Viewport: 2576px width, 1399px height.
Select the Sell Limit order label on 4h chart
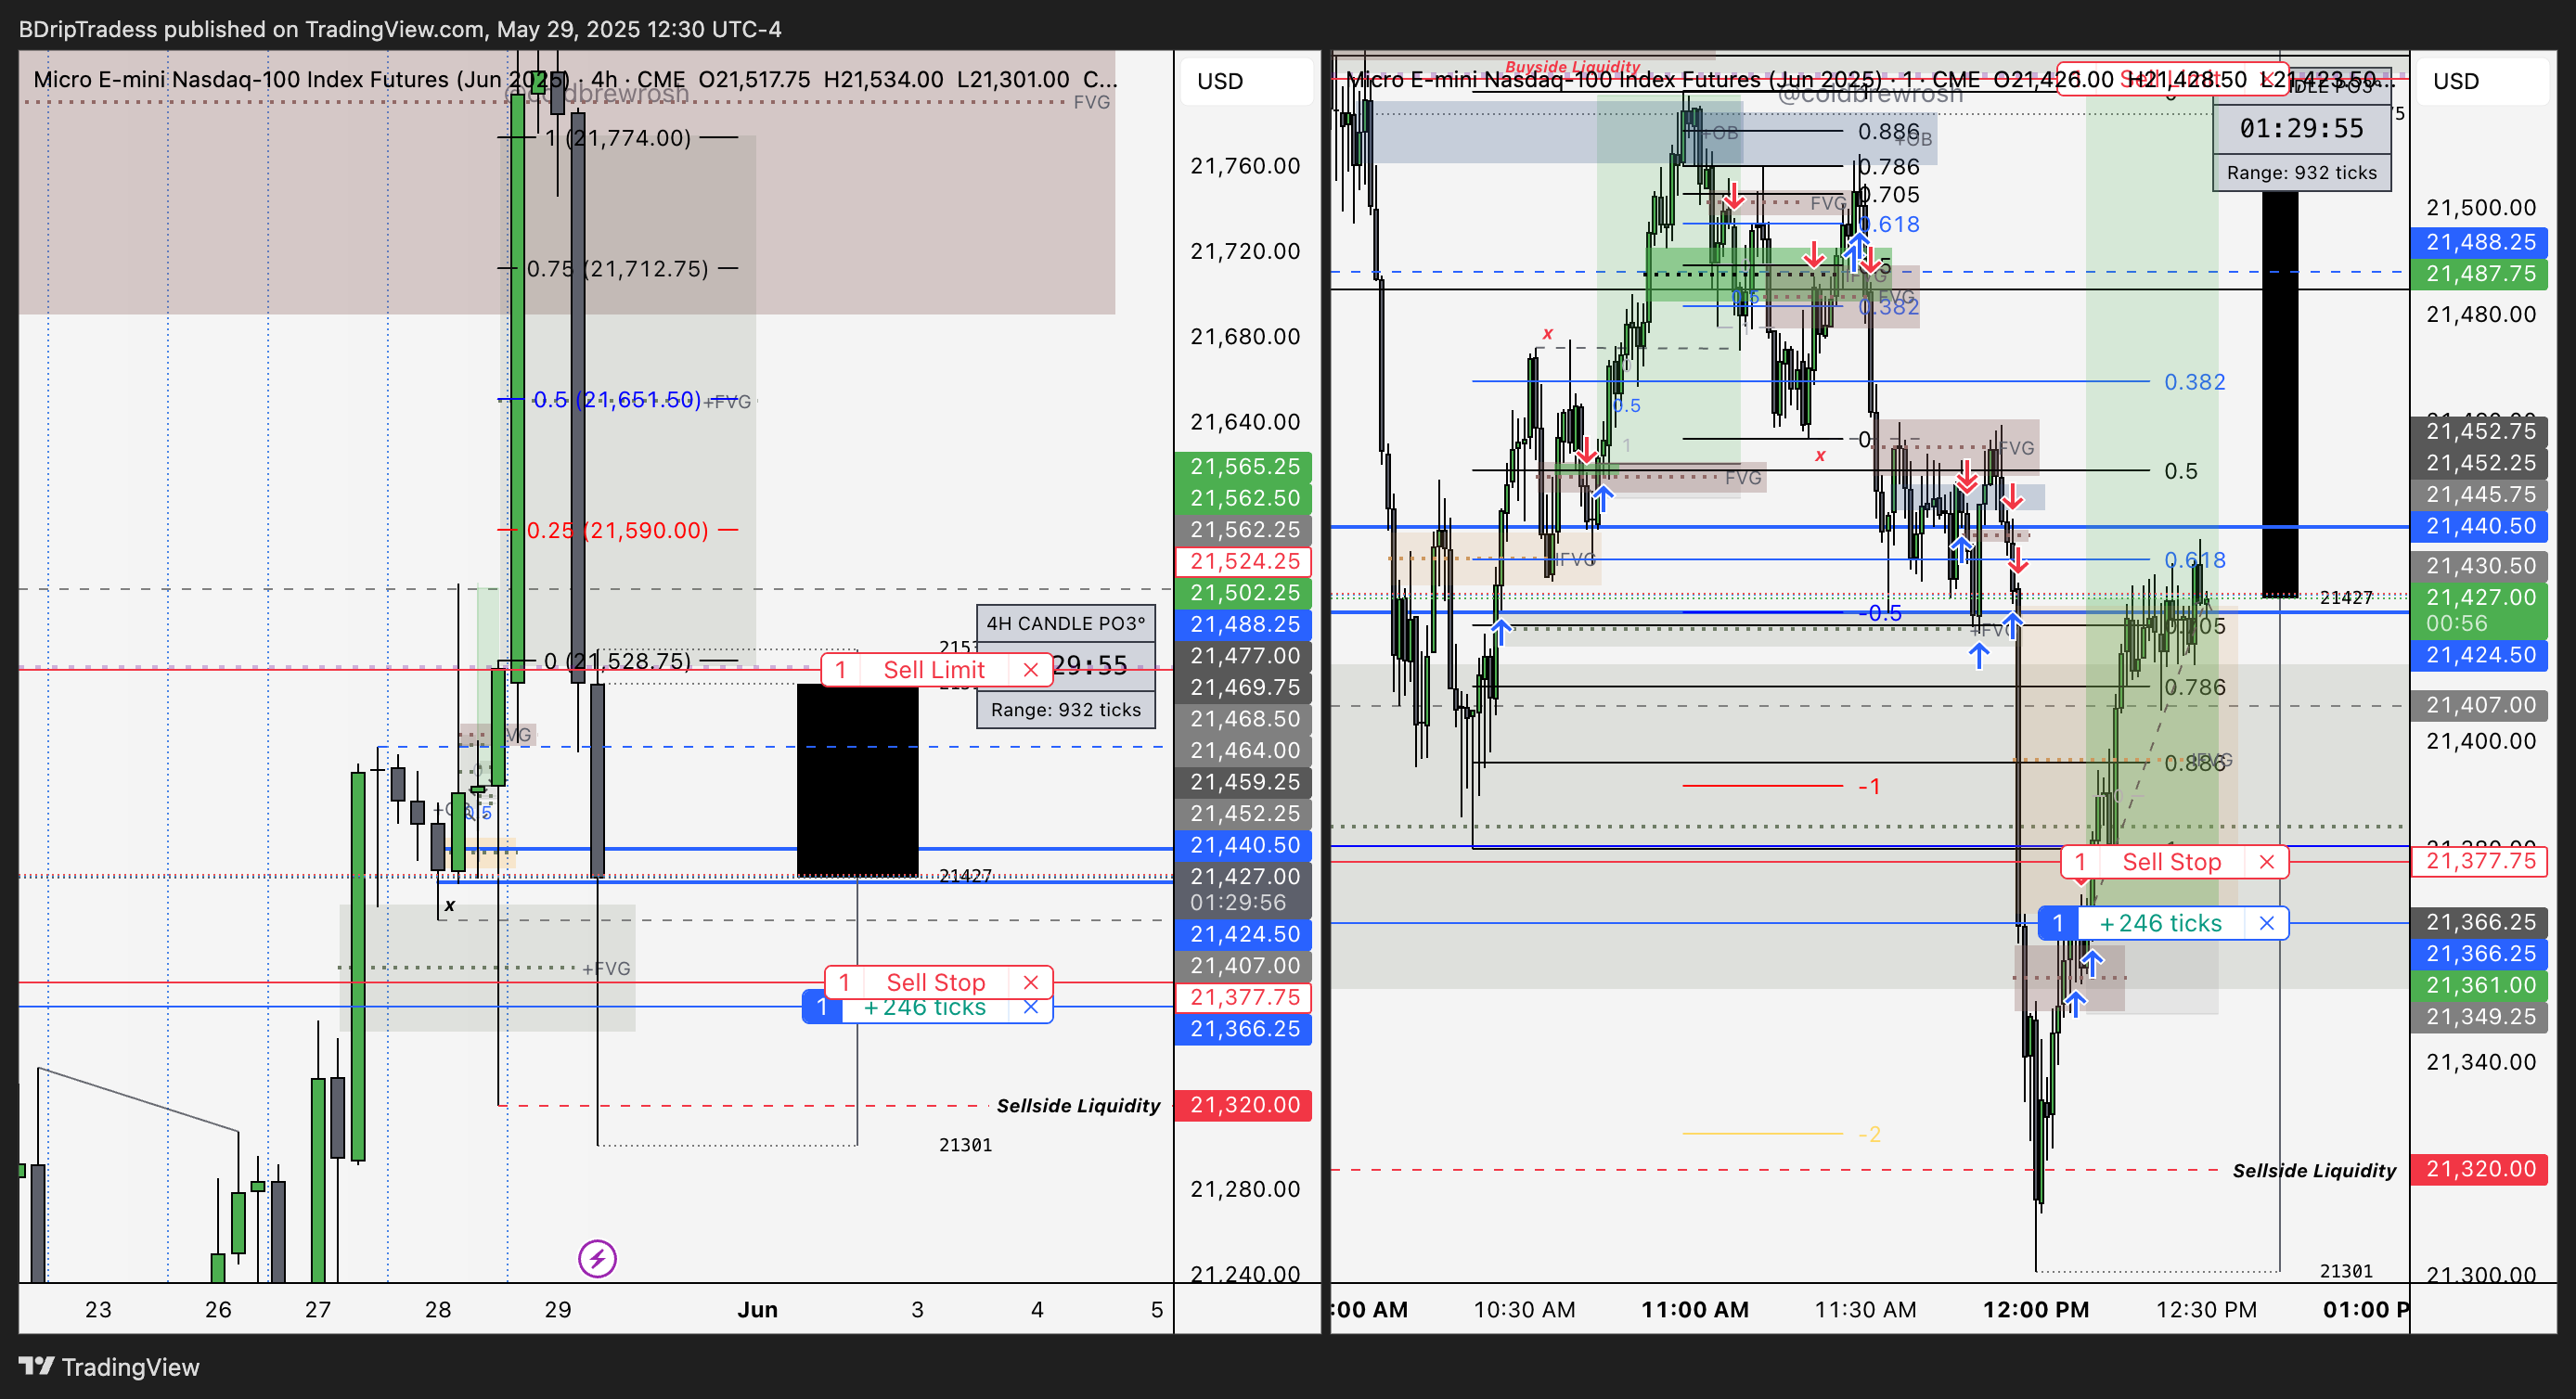934,670
